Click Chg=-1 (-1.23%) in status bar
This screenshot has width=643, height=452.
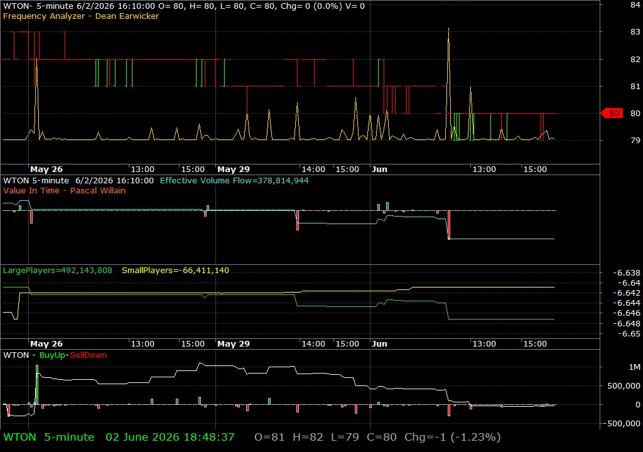[452, 437]
